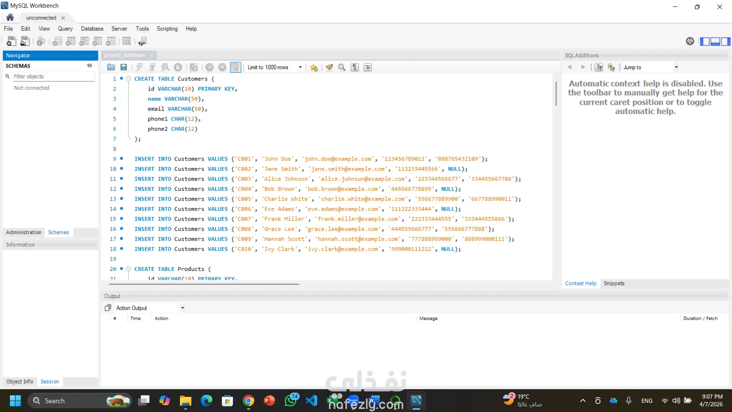The width and height of the screenshot is (732, 412).
Task: Collapse the CREATE TABLE Products block
Action: pos(128,269)
